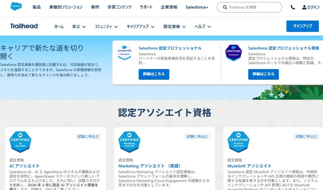Focus the Trailhead search field

(x=250, y=7)
